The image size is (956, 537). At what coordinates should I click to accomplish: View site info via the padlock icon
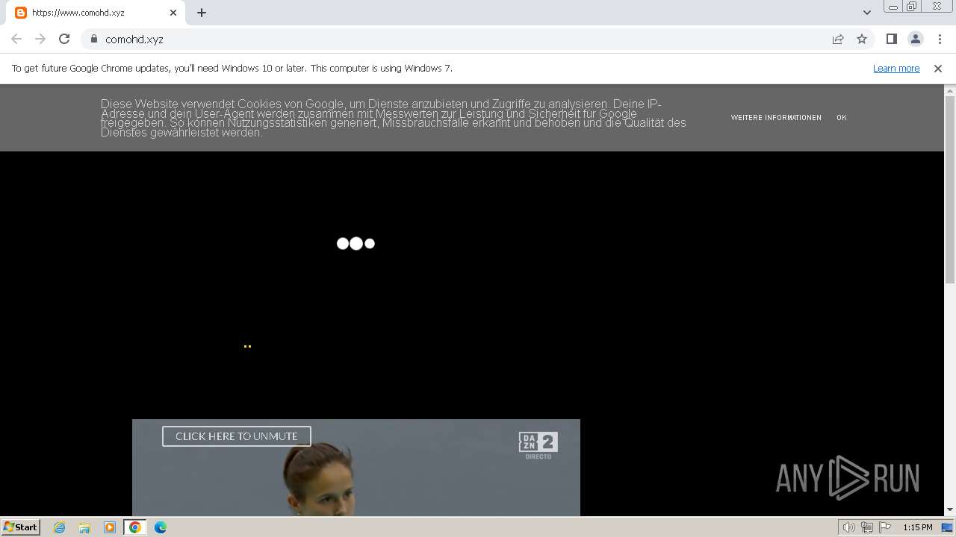pos(94,39)
